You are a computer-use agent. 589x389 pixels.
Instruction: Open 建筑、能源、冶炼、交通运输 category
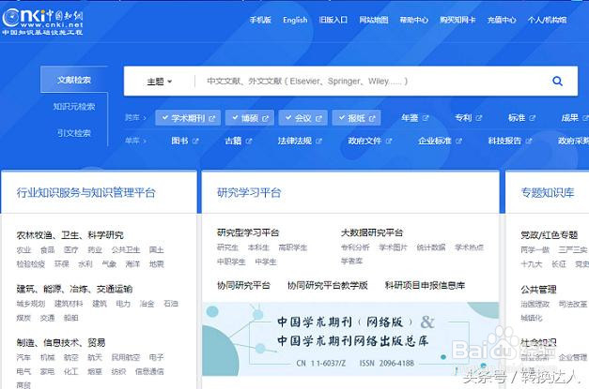(x=74, y=289)
